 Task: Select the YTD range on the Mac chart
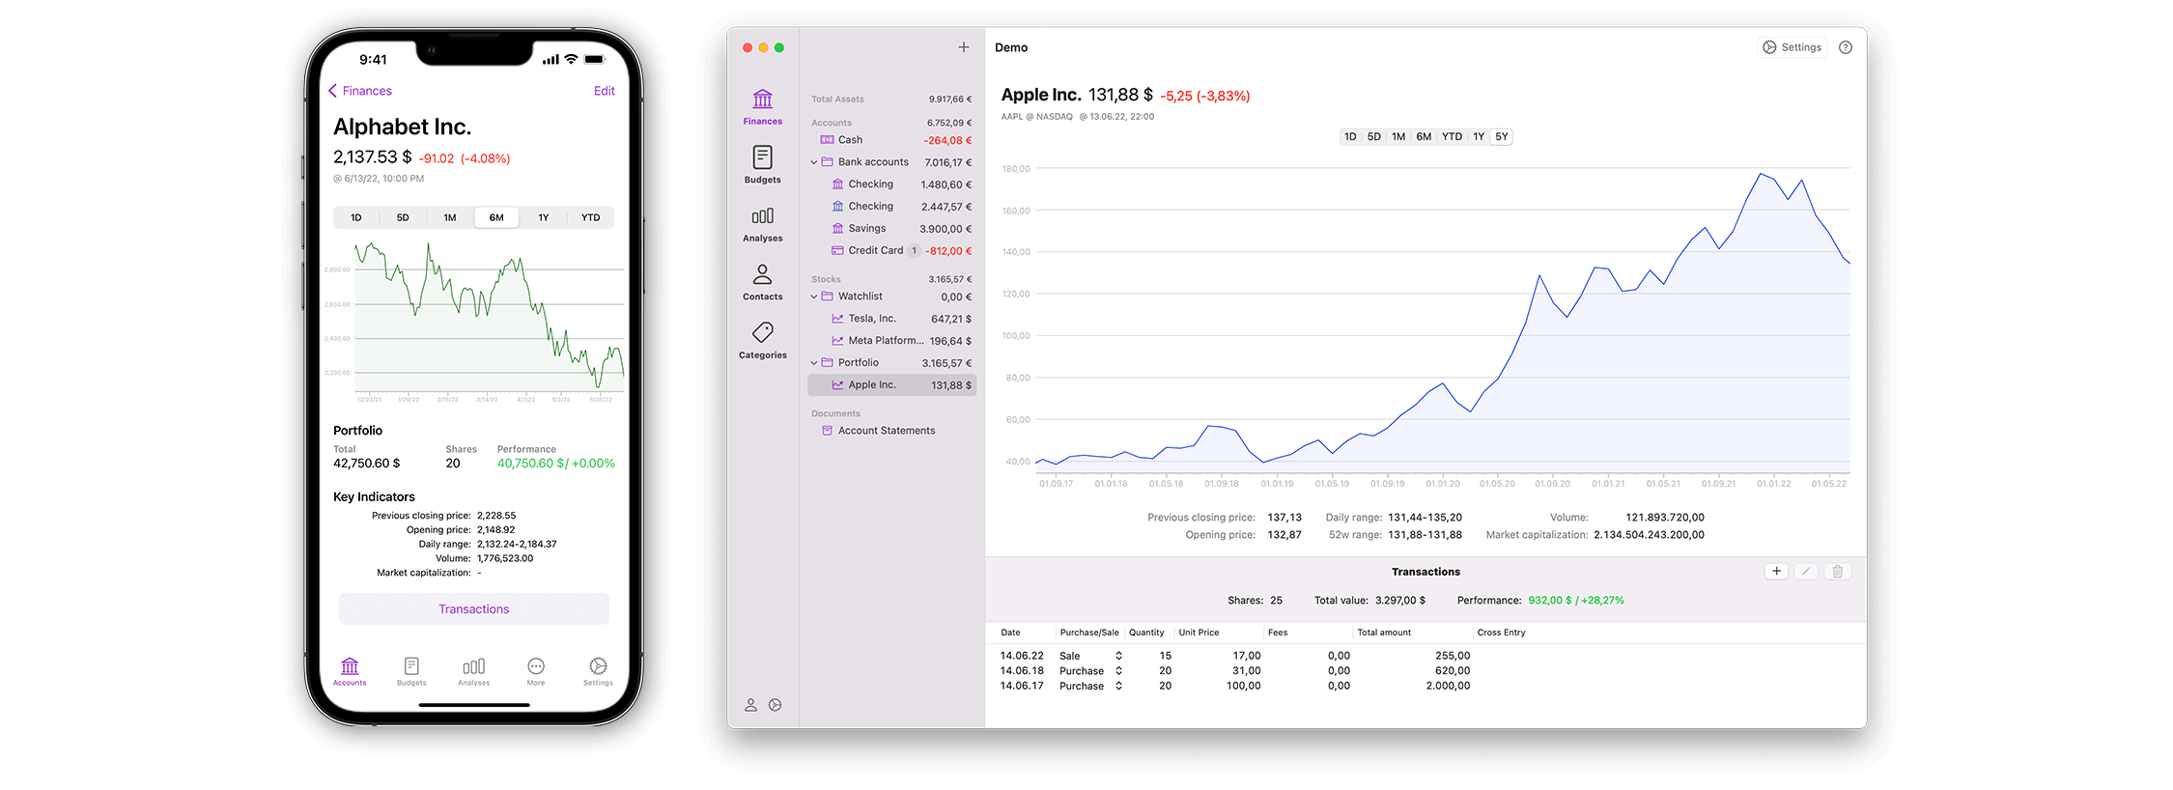pos(1452,137)
